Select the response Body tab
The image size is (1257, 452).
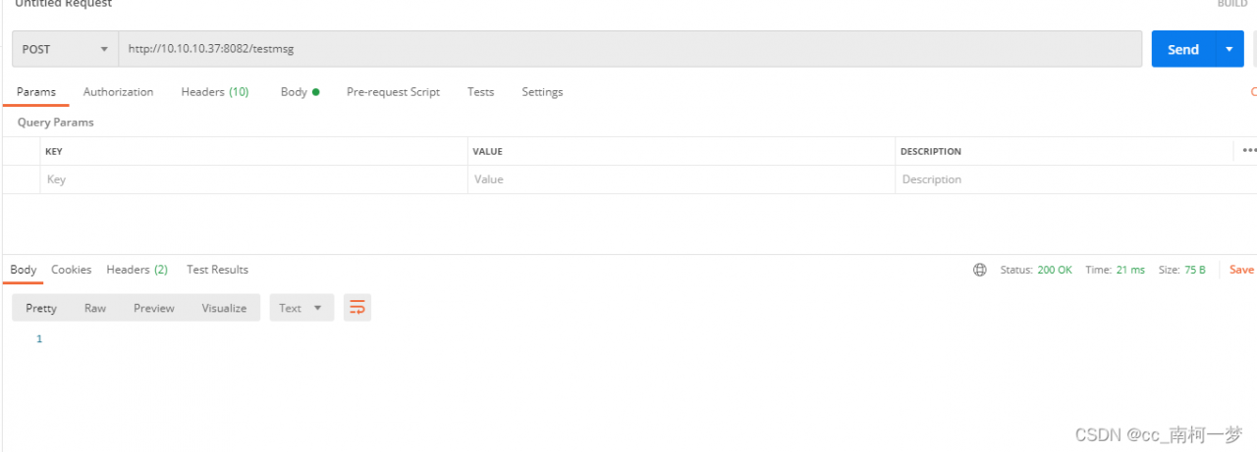(24, 270)
